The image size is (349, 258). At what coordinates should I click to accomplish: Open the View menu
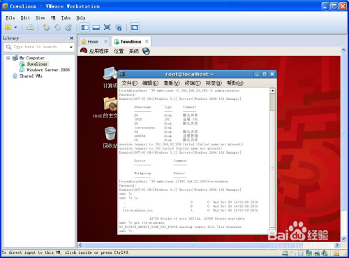[40, 18]
